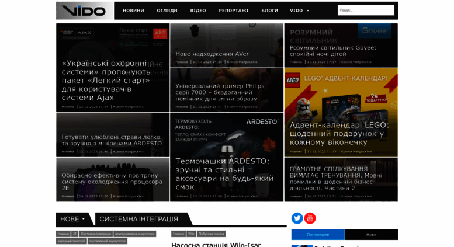This screenshot has width=454, height=247.
Task: Open the Нове надходження AVer article
Action: tap(212, 54)
